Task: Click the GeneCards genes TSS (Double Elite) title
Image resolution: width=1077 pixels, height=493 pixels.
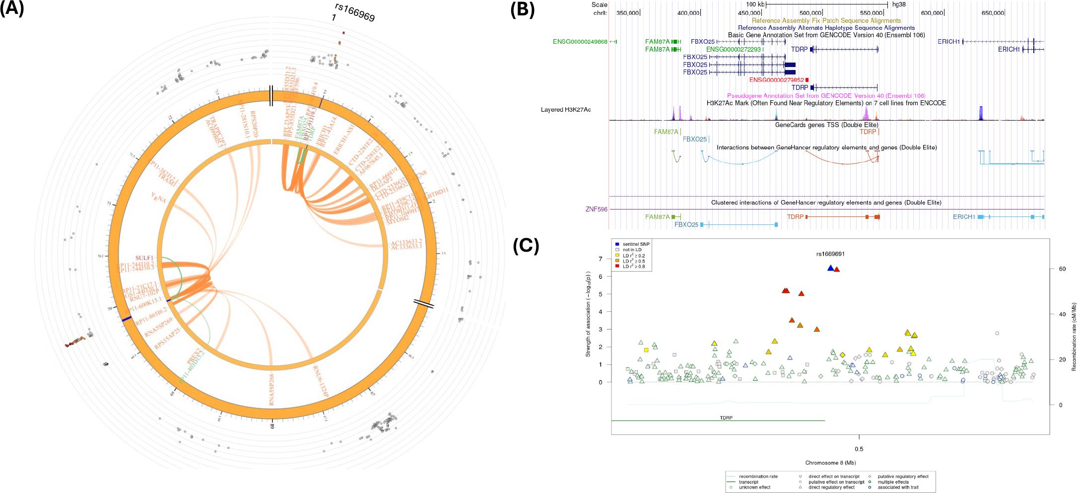Action: tap(826, 125)
